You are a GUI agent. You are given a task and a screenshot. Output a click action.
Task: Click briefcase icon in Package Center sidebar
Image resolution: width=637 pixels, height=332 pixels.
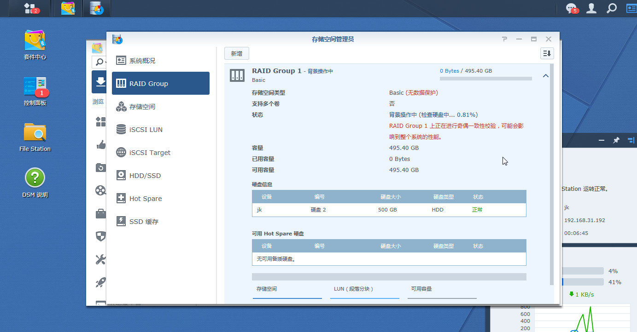pyautogui.click(x=101, y=213)
